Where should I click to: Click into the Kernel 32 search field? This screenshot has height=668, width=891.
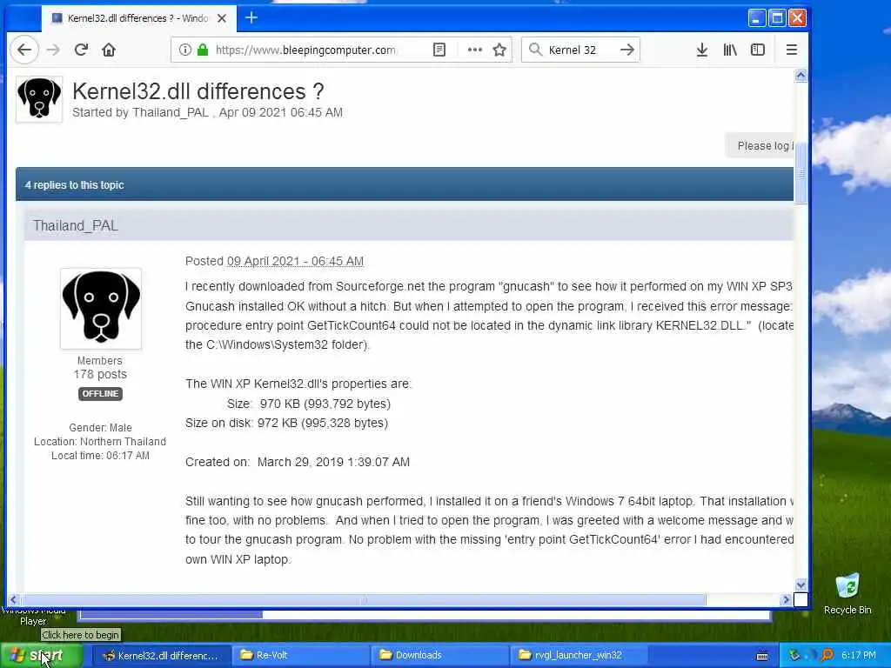579,50
